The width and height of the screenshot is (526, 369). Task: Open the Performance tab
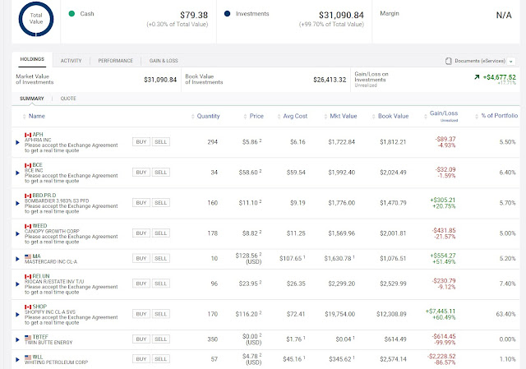pos(115,61)
